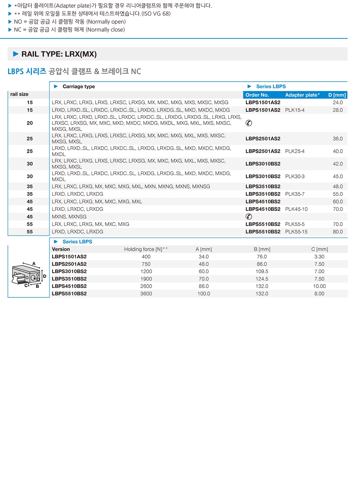Viewport: 355px width, 502px height.
Task: Click the 'Version' column header
Action: click(61, 249)
